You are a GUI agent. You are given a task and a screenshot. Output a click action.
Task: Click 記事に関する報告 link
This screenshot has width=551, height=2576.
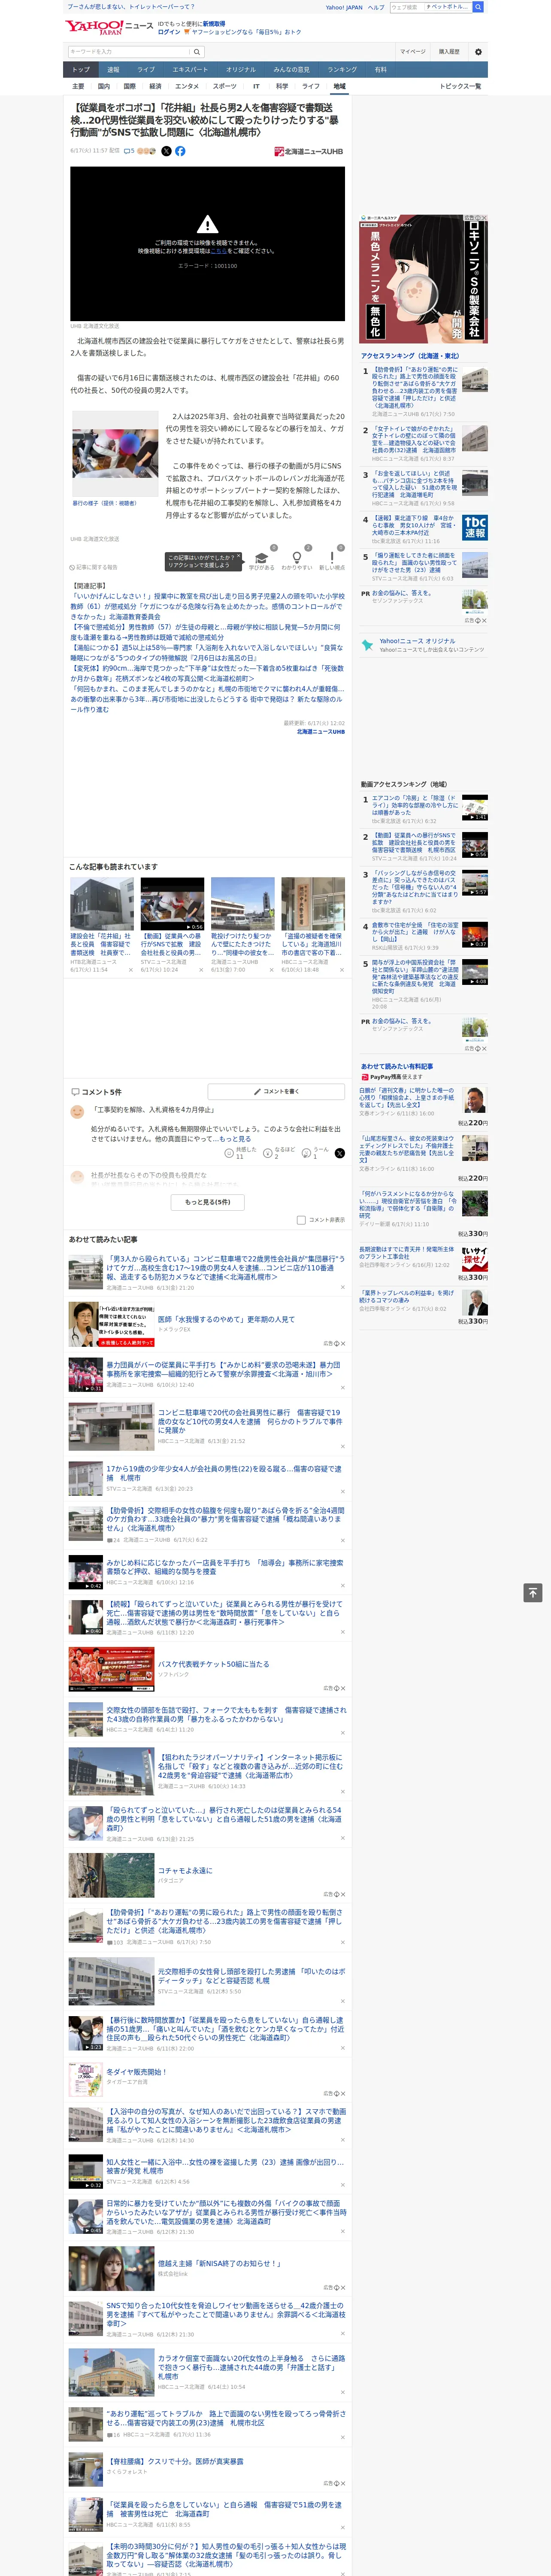click(x=95, y=567)
